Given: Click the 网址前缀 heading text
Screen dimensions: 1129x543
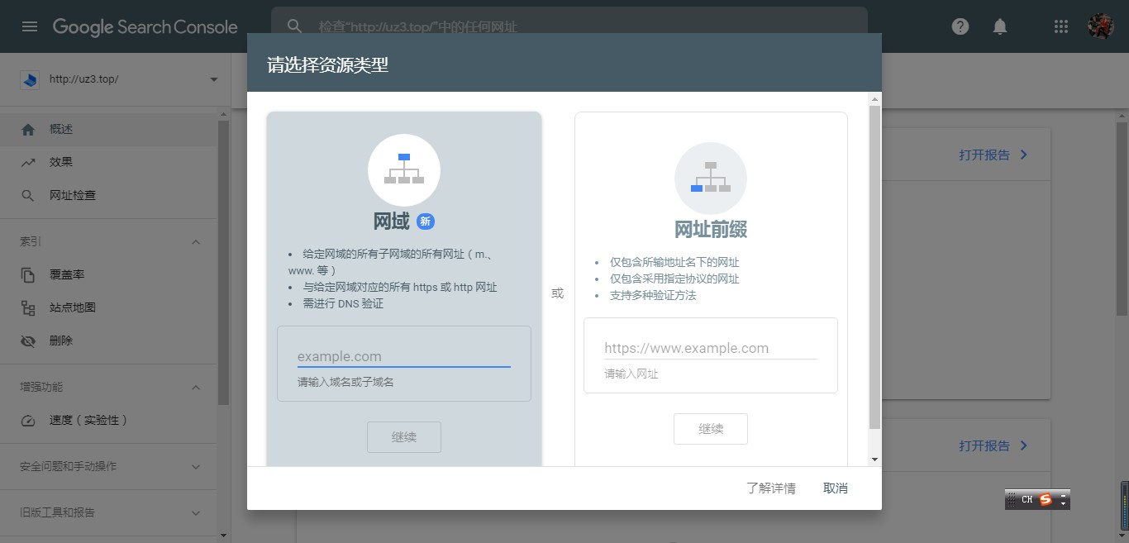Looking at the screenshot, I should coord(711,230).
